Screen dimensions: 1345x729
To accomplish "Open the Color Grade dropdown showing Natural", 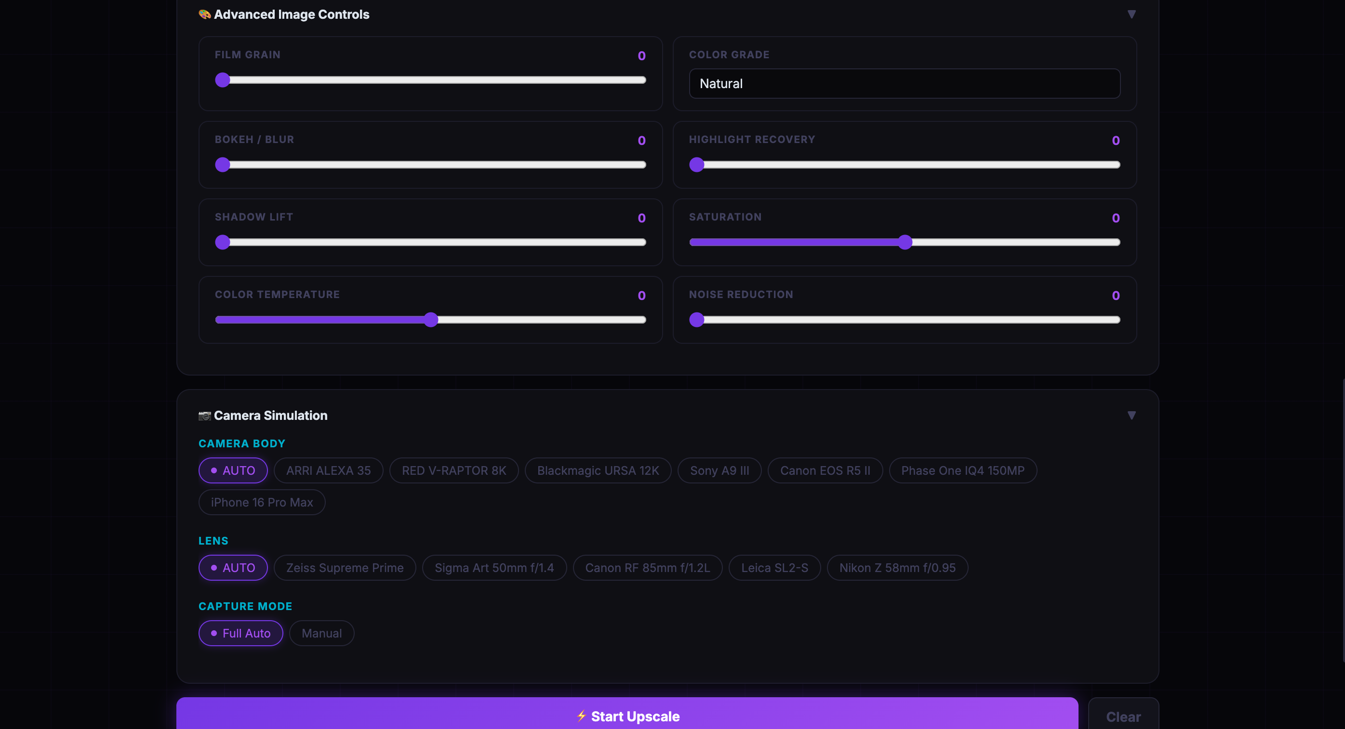I will (x=905, y=83).
